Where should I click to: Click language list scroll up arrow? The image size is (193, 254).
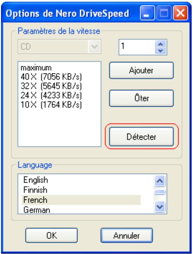coord(160,181)
